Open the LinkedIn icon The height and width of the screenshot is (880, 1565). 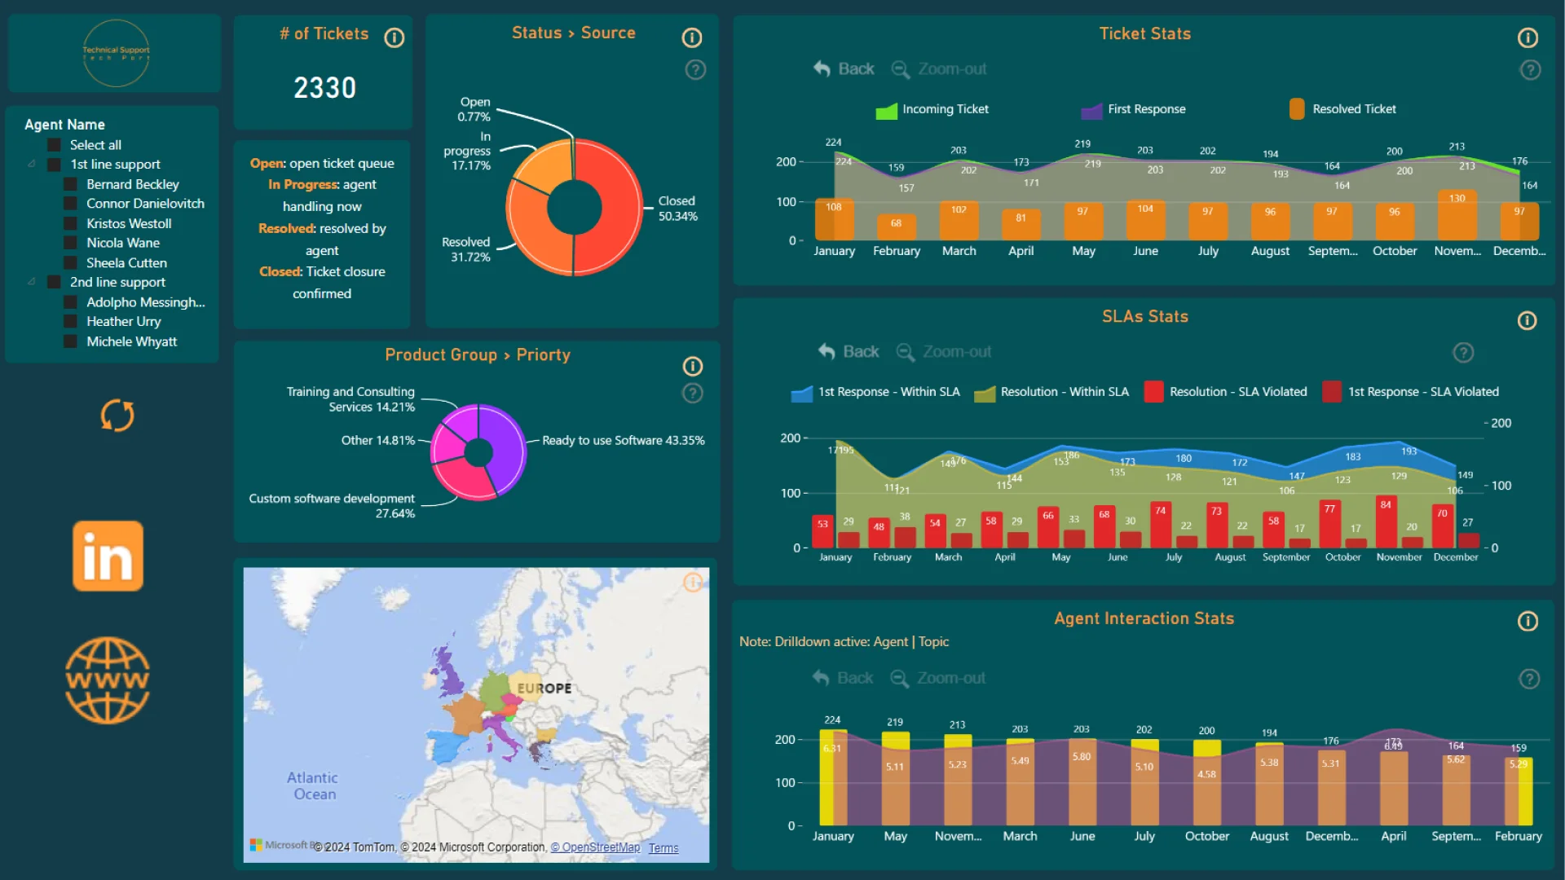point(108,556)
